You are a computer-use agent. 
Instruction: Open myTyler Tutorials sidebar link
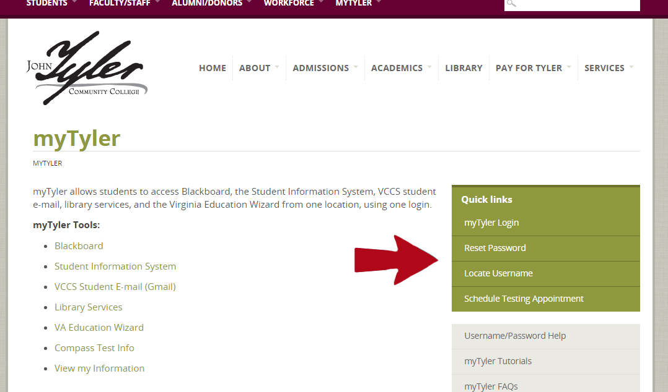(x=546, y=362)
